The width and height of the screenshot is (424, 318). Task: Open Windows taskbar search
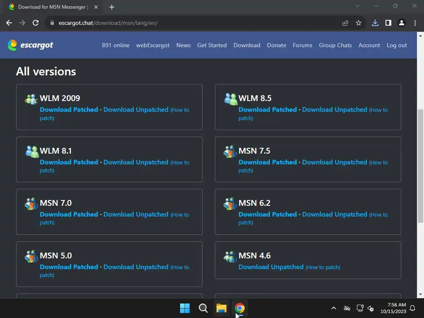[x=203, y=308]
